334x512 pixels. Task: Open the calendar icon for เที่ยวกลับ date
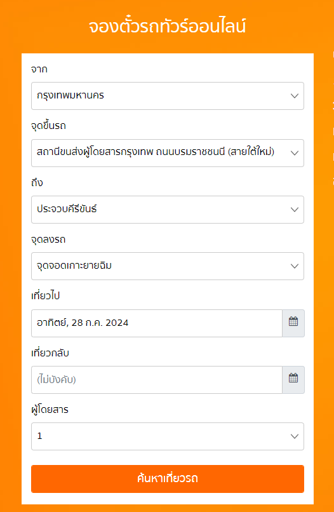[x=293, y=379]
